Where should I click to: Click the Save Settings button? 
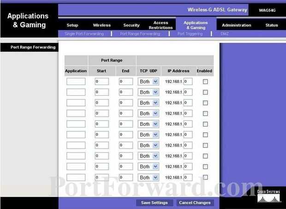pyautogui.click(x=155, y=203)
